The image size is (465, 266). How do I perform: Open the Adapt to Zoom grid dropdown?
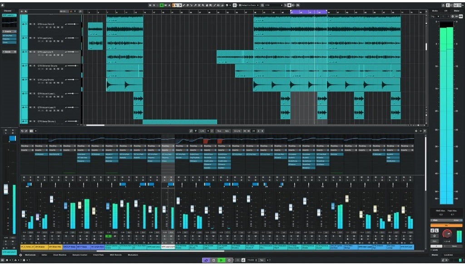click(x=258, y=5)
